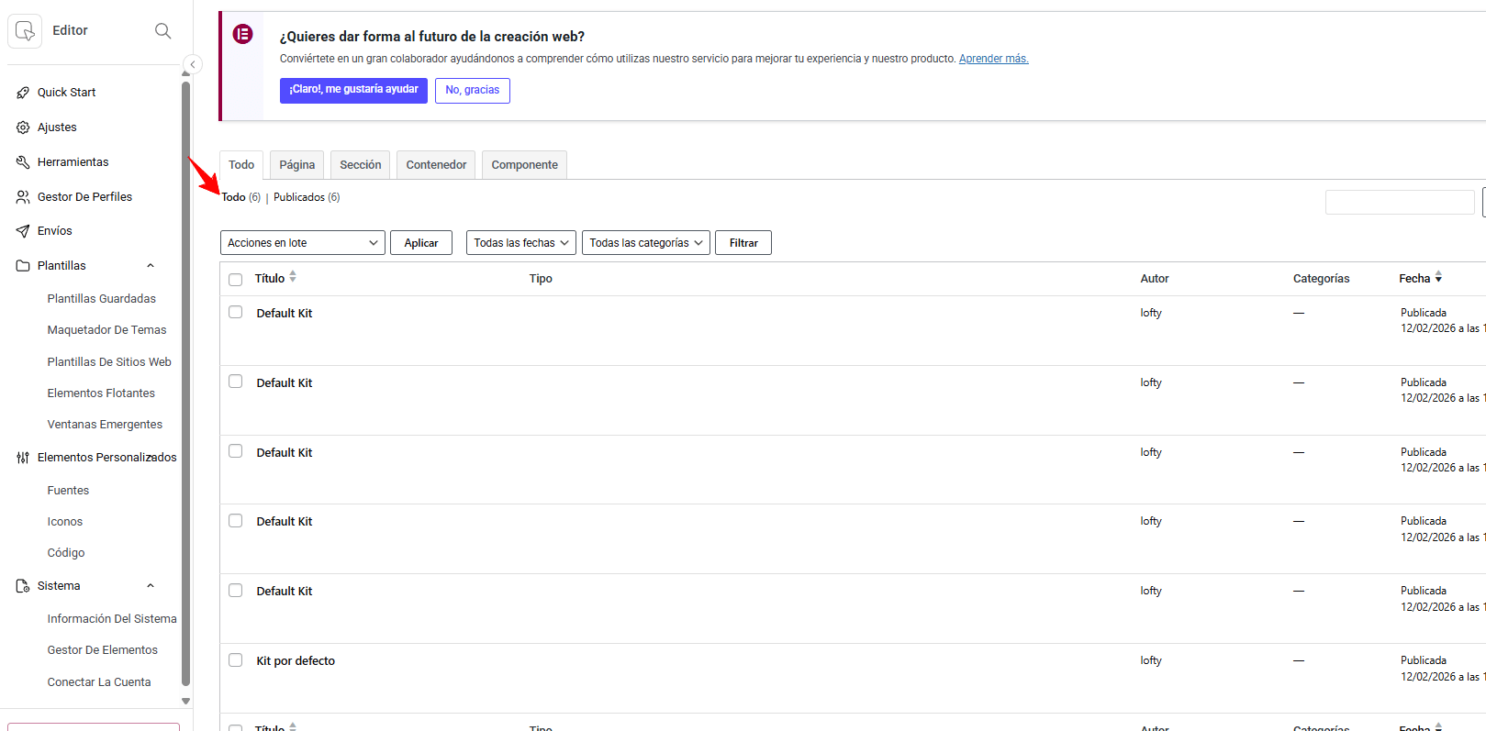Click the Quick Start rocket icon

[23, 93]
